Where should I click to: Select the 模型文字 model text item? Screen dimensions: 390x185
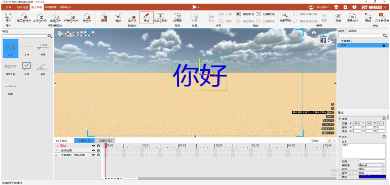point(11,68)
